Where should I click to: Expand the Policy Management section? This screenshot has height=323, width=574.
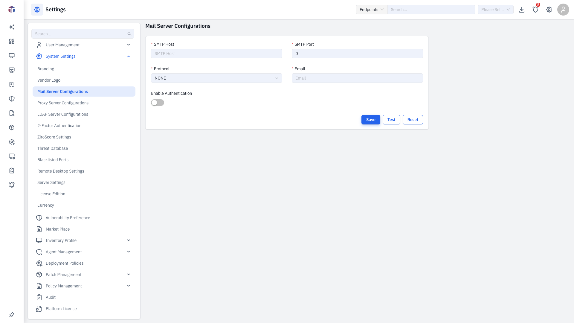coord(84,286)
